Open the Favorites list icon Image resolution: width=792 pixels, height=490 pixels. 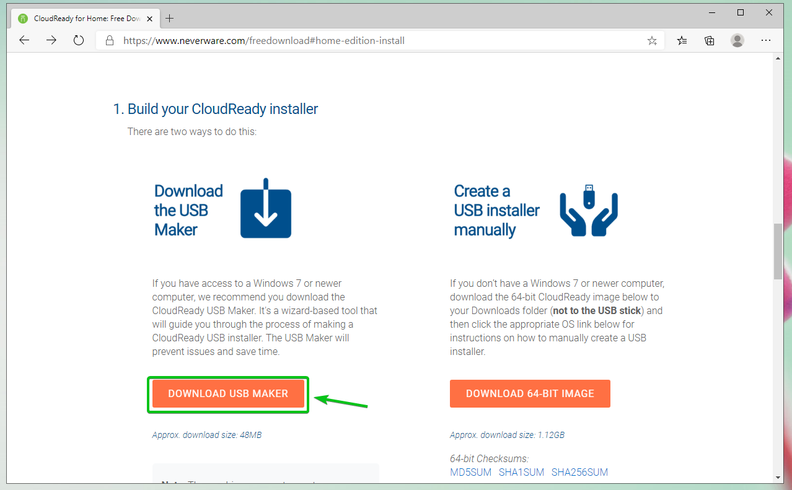(682, 40)
